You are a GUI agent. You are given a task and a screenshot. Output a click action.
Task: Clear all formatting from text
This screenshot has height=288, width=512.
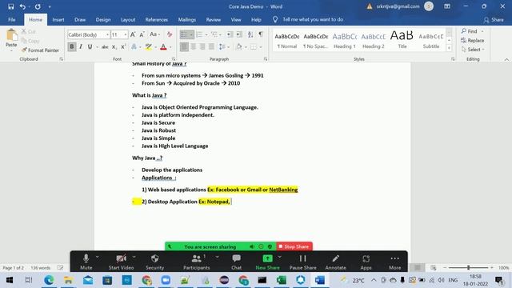(x=170, y=34)
